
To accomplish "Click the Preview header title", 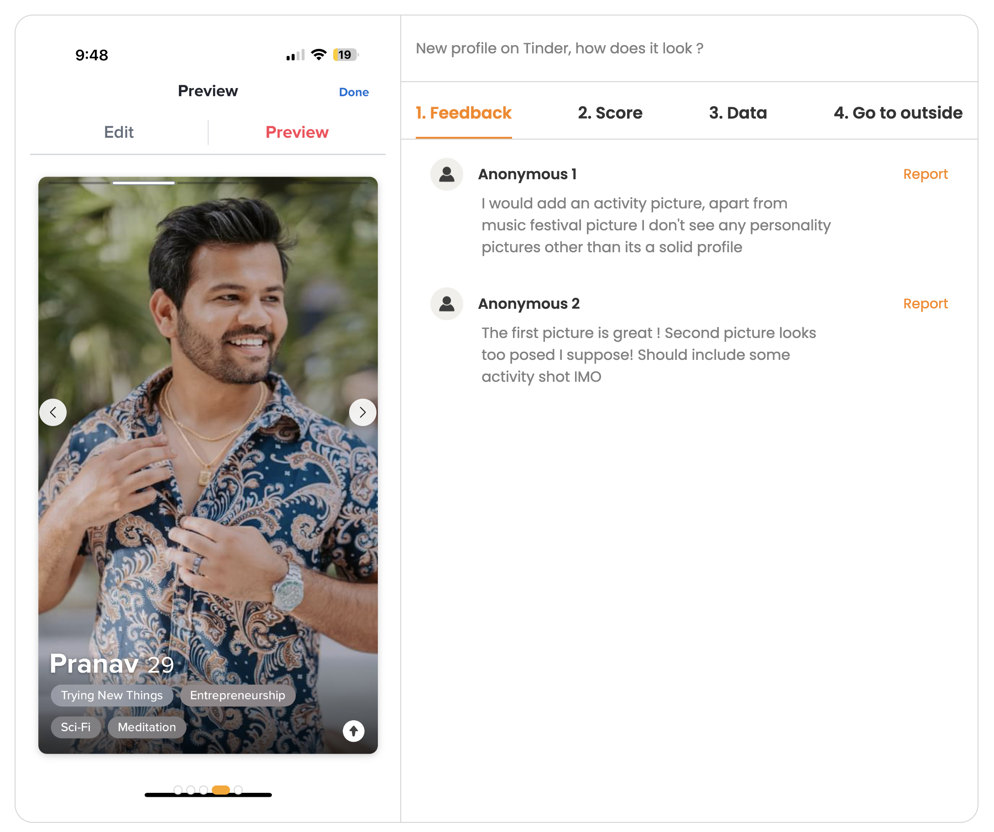I will tap(208, 91).
